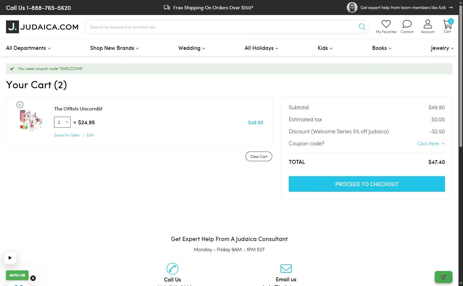The image size is (463, 286).
Task: Click the Judaica.com logo
Action: [x=42, y=27]
